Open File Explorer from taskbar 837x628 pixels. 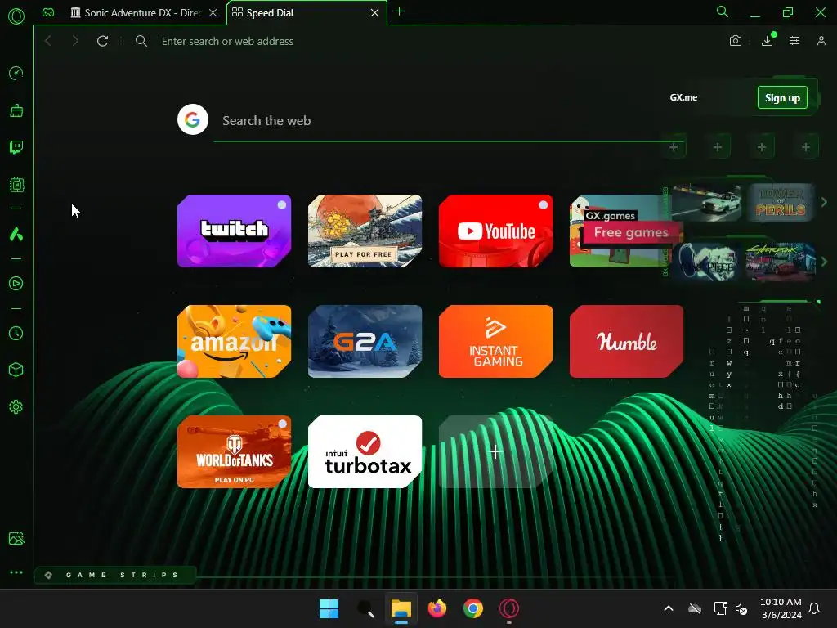401,608
